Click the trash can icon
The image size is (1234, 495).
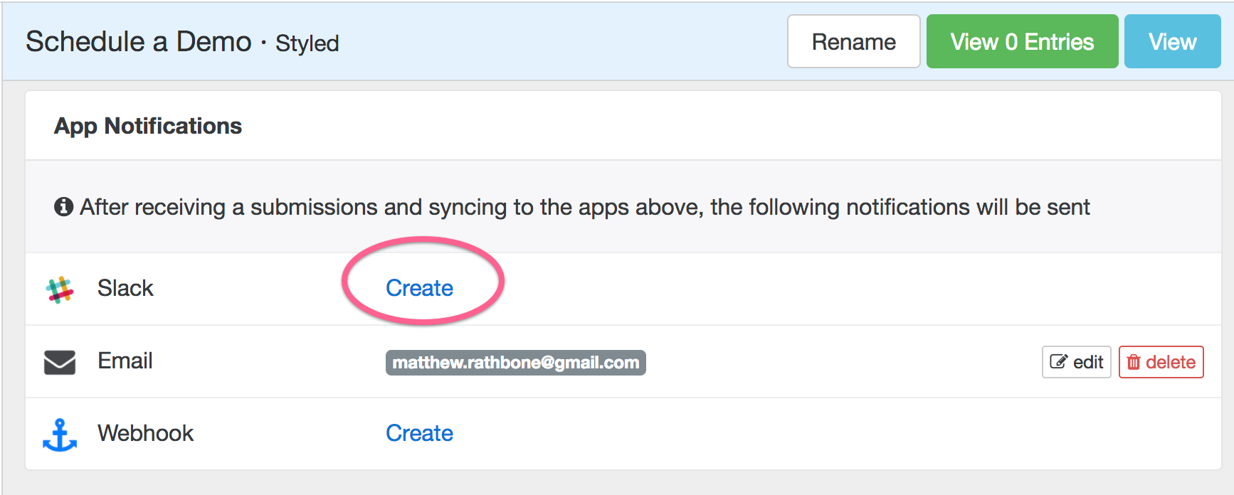click(1134, 362)
